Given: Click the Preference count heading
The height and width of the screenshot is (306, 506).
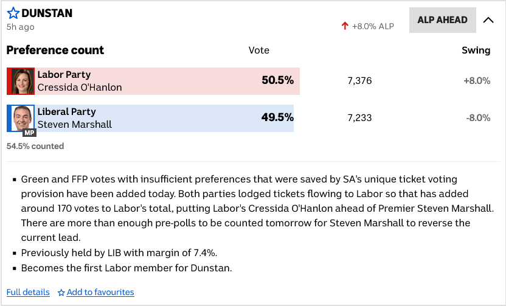Looking at the screenshot, I should click(55, 50).
